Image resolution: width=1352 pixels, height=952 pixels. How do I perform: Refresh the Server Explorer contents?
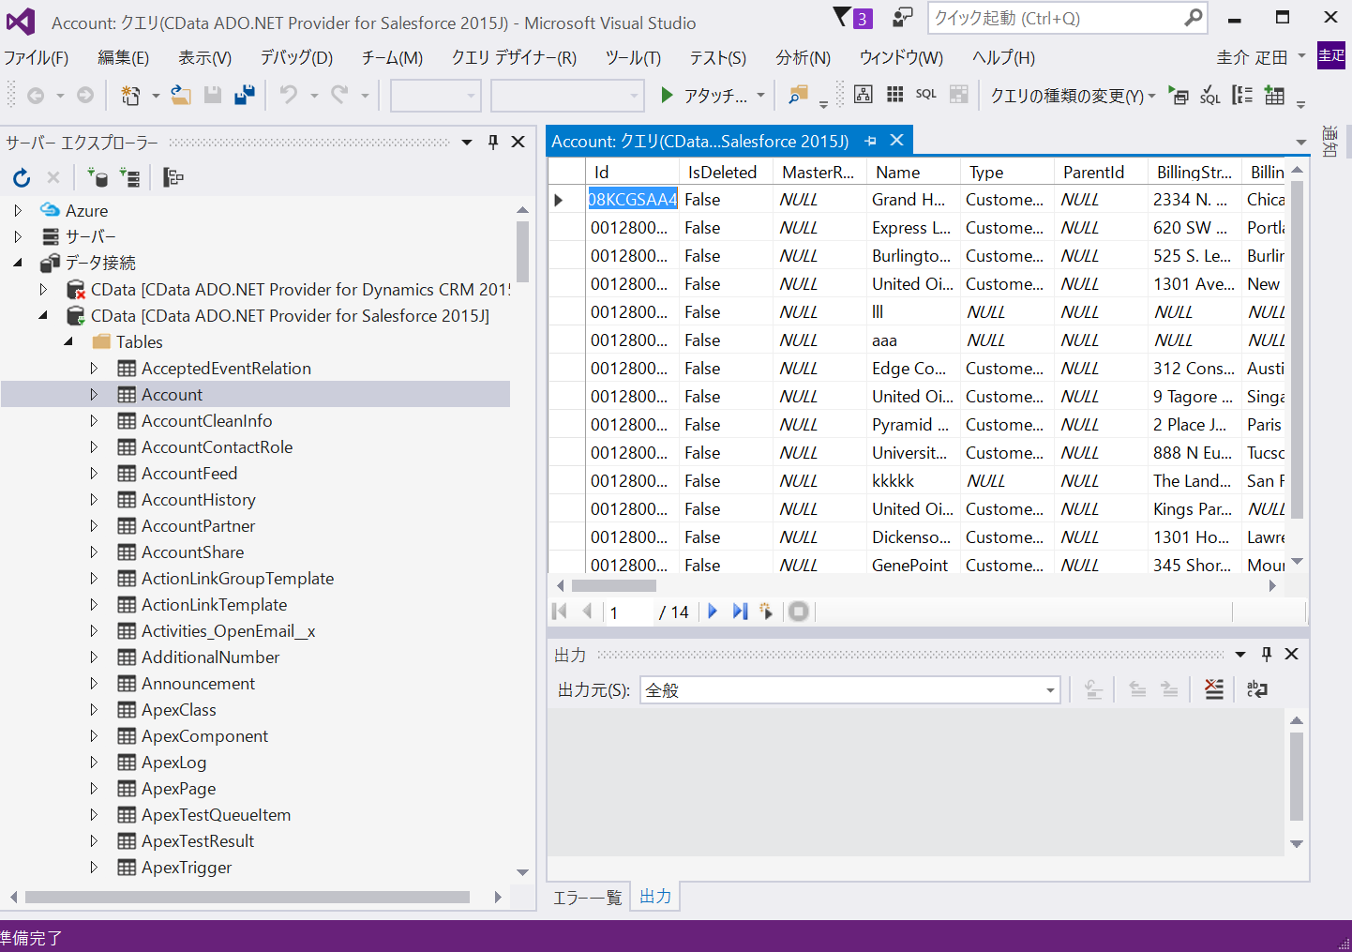(x=21, y=177)
